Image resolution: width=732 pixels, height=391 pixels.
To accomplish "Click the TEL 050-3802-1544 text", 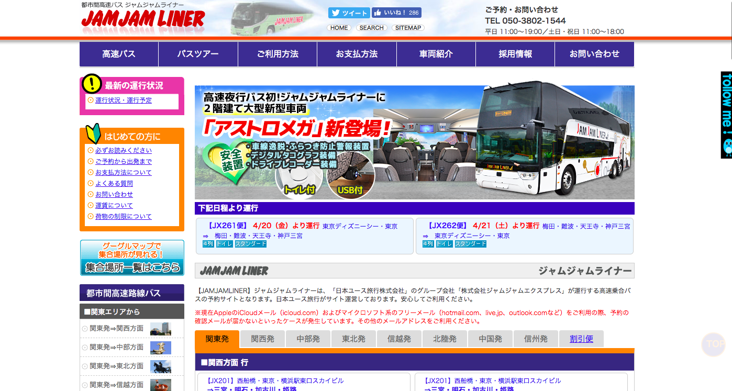I will coord(525,21).
